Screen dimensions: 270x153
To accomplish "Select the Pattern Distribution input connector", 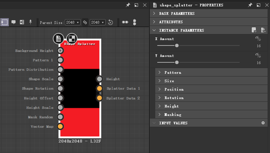I will click(60, 69).
